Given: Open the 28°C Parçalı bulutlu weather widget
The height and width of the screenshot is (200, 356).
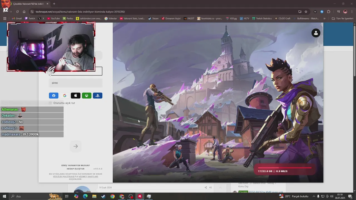Looking at the screenshot, I should [294, 196].
